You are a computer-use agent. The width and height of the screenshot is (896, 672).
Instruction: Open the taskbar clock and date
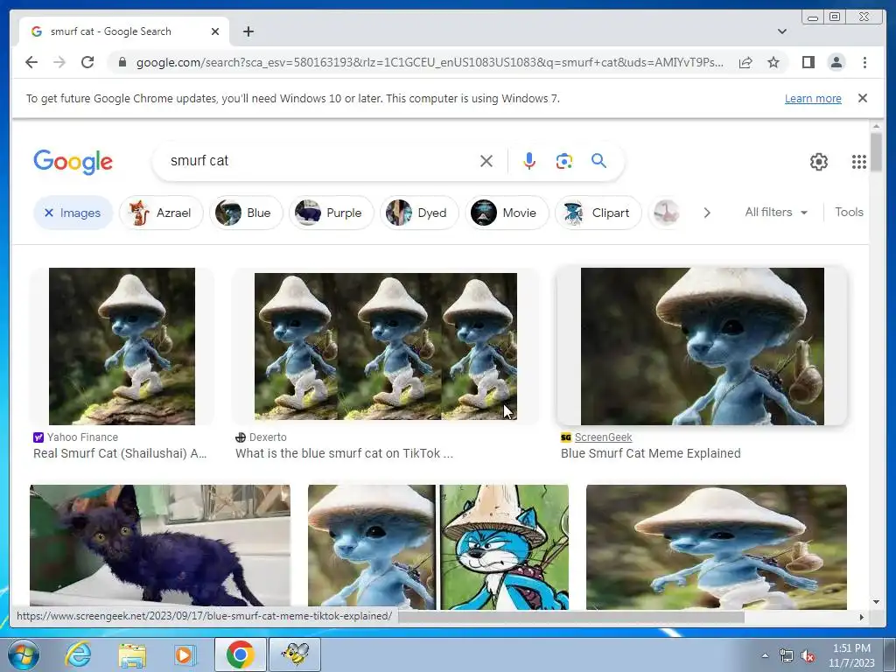[851, 655]
